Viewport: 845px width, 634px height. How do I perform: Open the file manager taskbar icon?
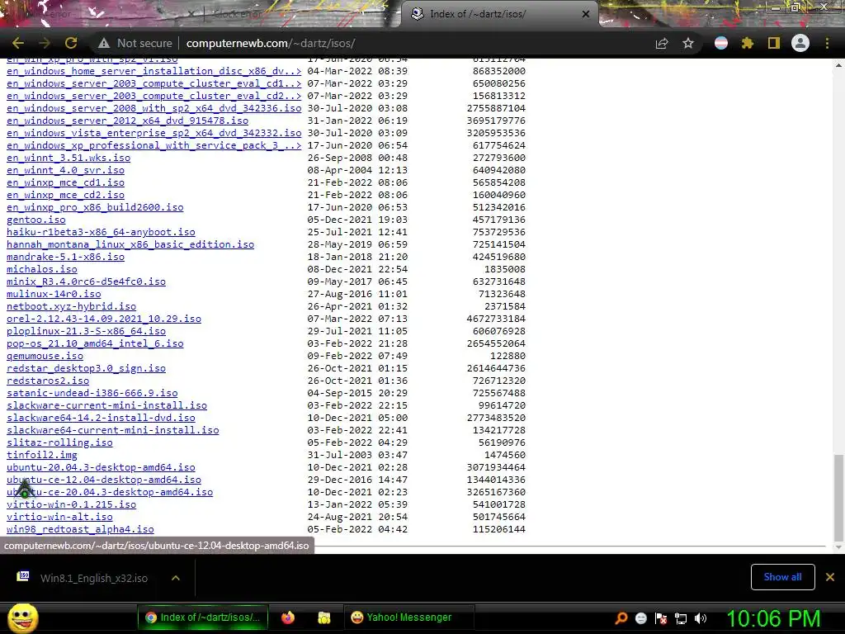pyautogui.click(x=323, y=617)
